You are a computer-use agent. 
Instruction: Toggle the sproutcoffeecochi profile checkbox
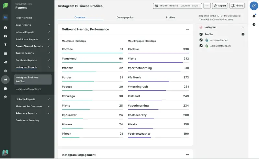coord(201,46)
